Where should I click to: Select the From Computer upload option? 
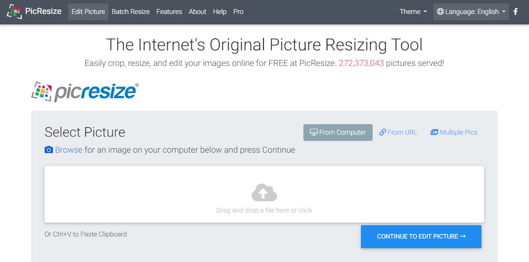click(x=338, y=132)
